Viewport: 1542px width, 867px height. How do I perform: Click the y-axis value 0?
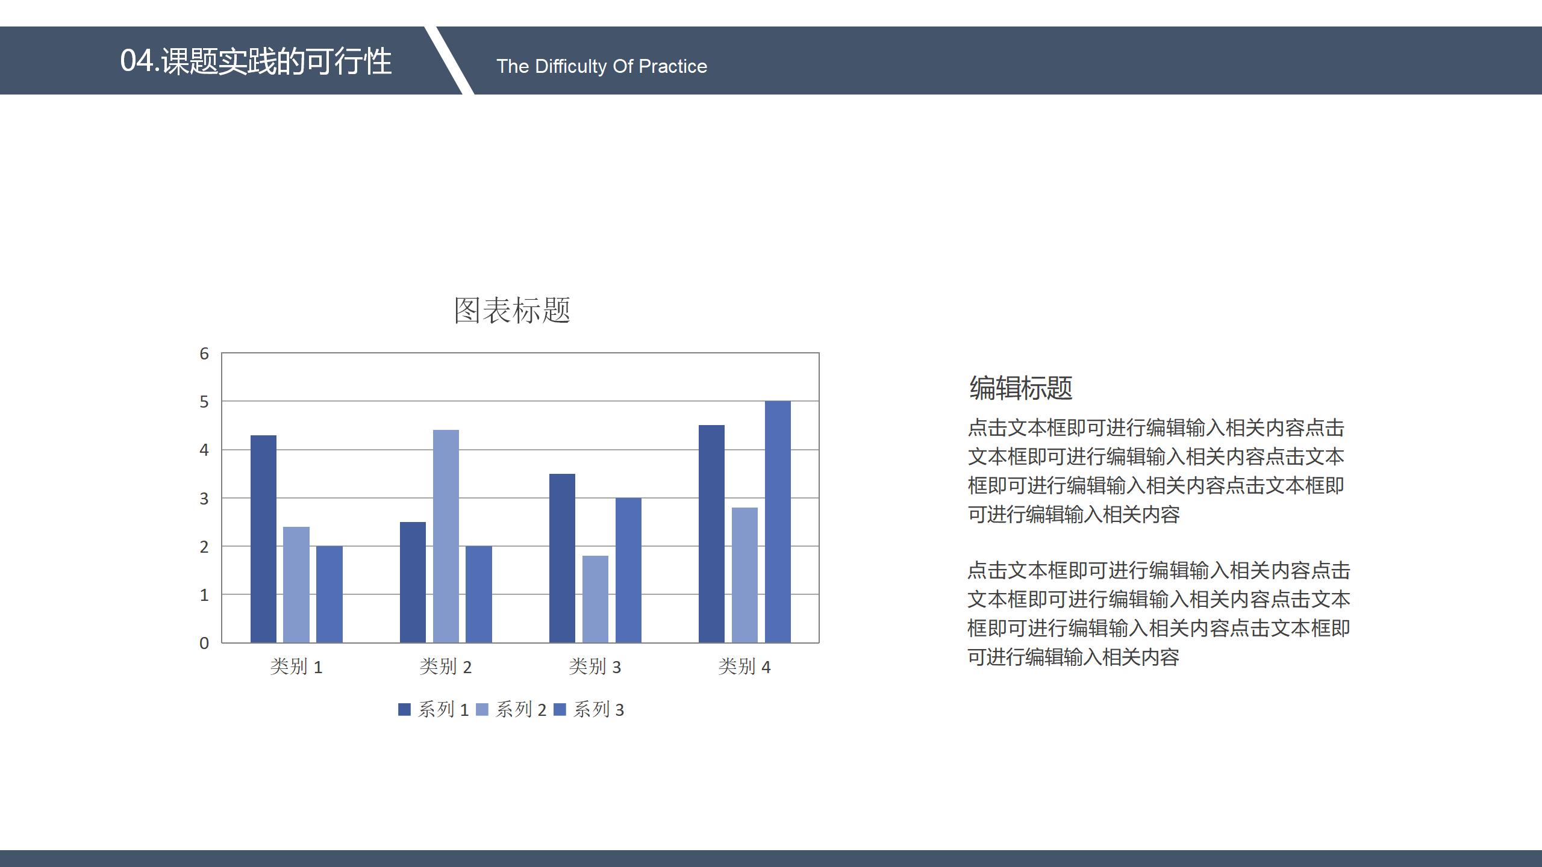click(204, 643)
